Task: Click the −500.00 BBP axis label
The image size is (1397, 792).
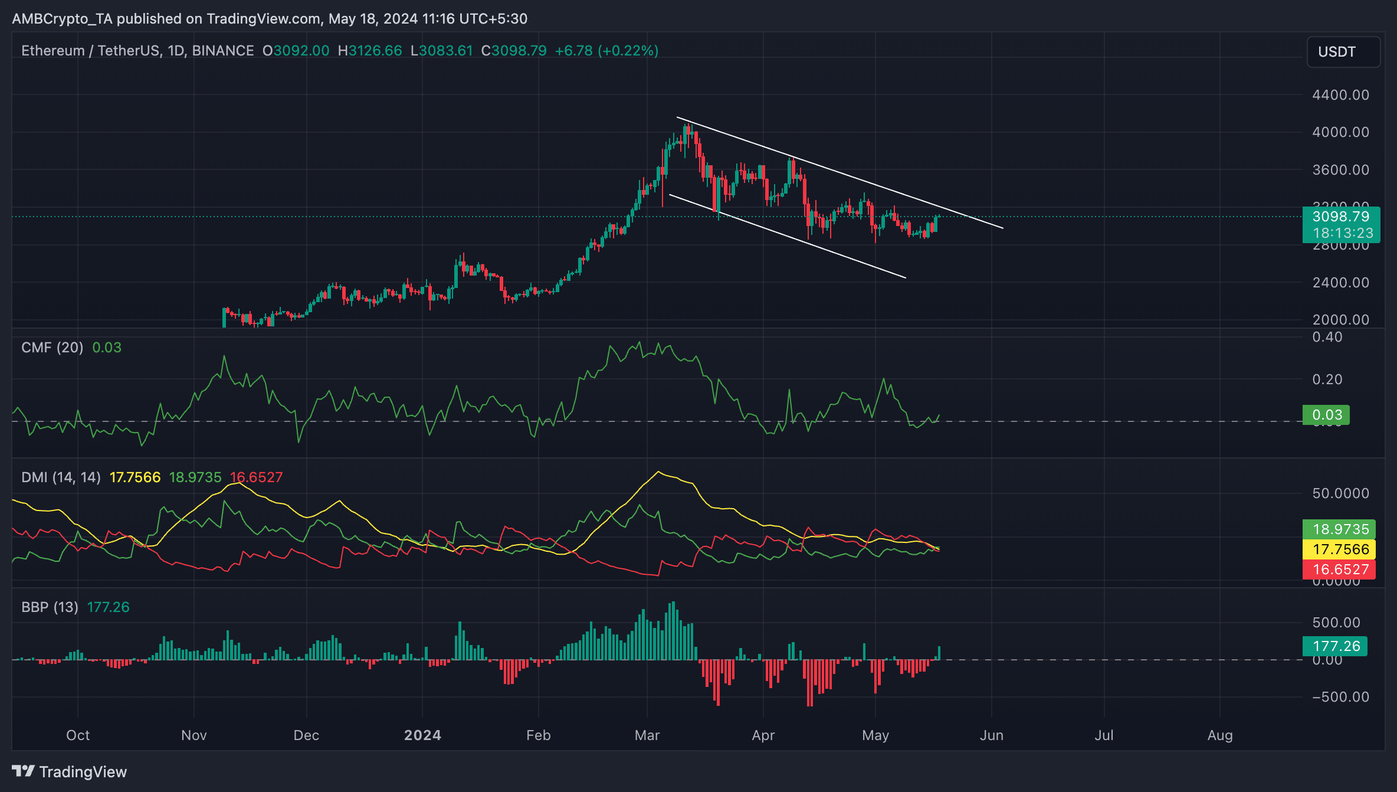Action: [x=1340, y=697]
